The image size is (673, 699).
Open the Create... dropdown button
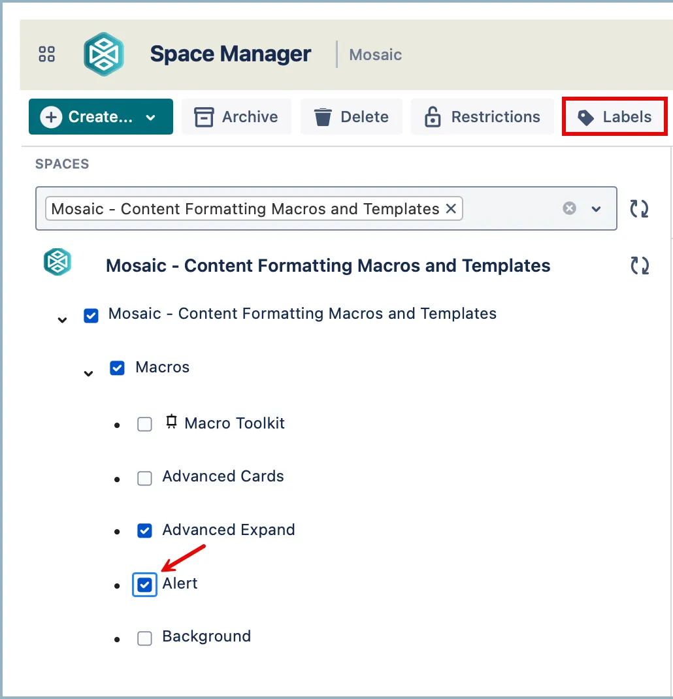[x=101, y=117]
